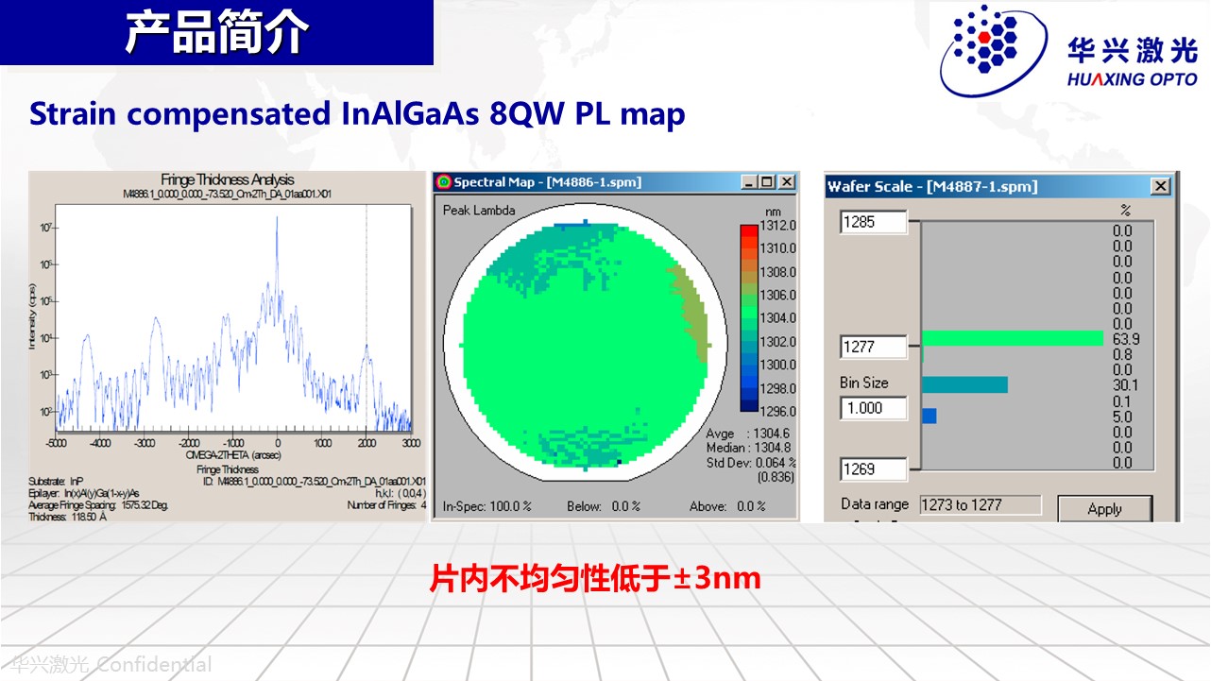Image resolution: width=1211 pixels, height=681 pixels.
Task: Click the Huaxing Opto logo
Action: pyautogui.click(x=1068, y=51)
